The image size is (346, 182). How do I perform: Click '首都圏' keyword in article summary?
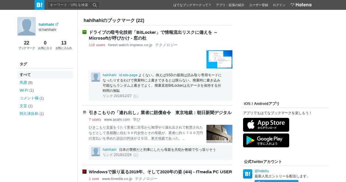112,133
